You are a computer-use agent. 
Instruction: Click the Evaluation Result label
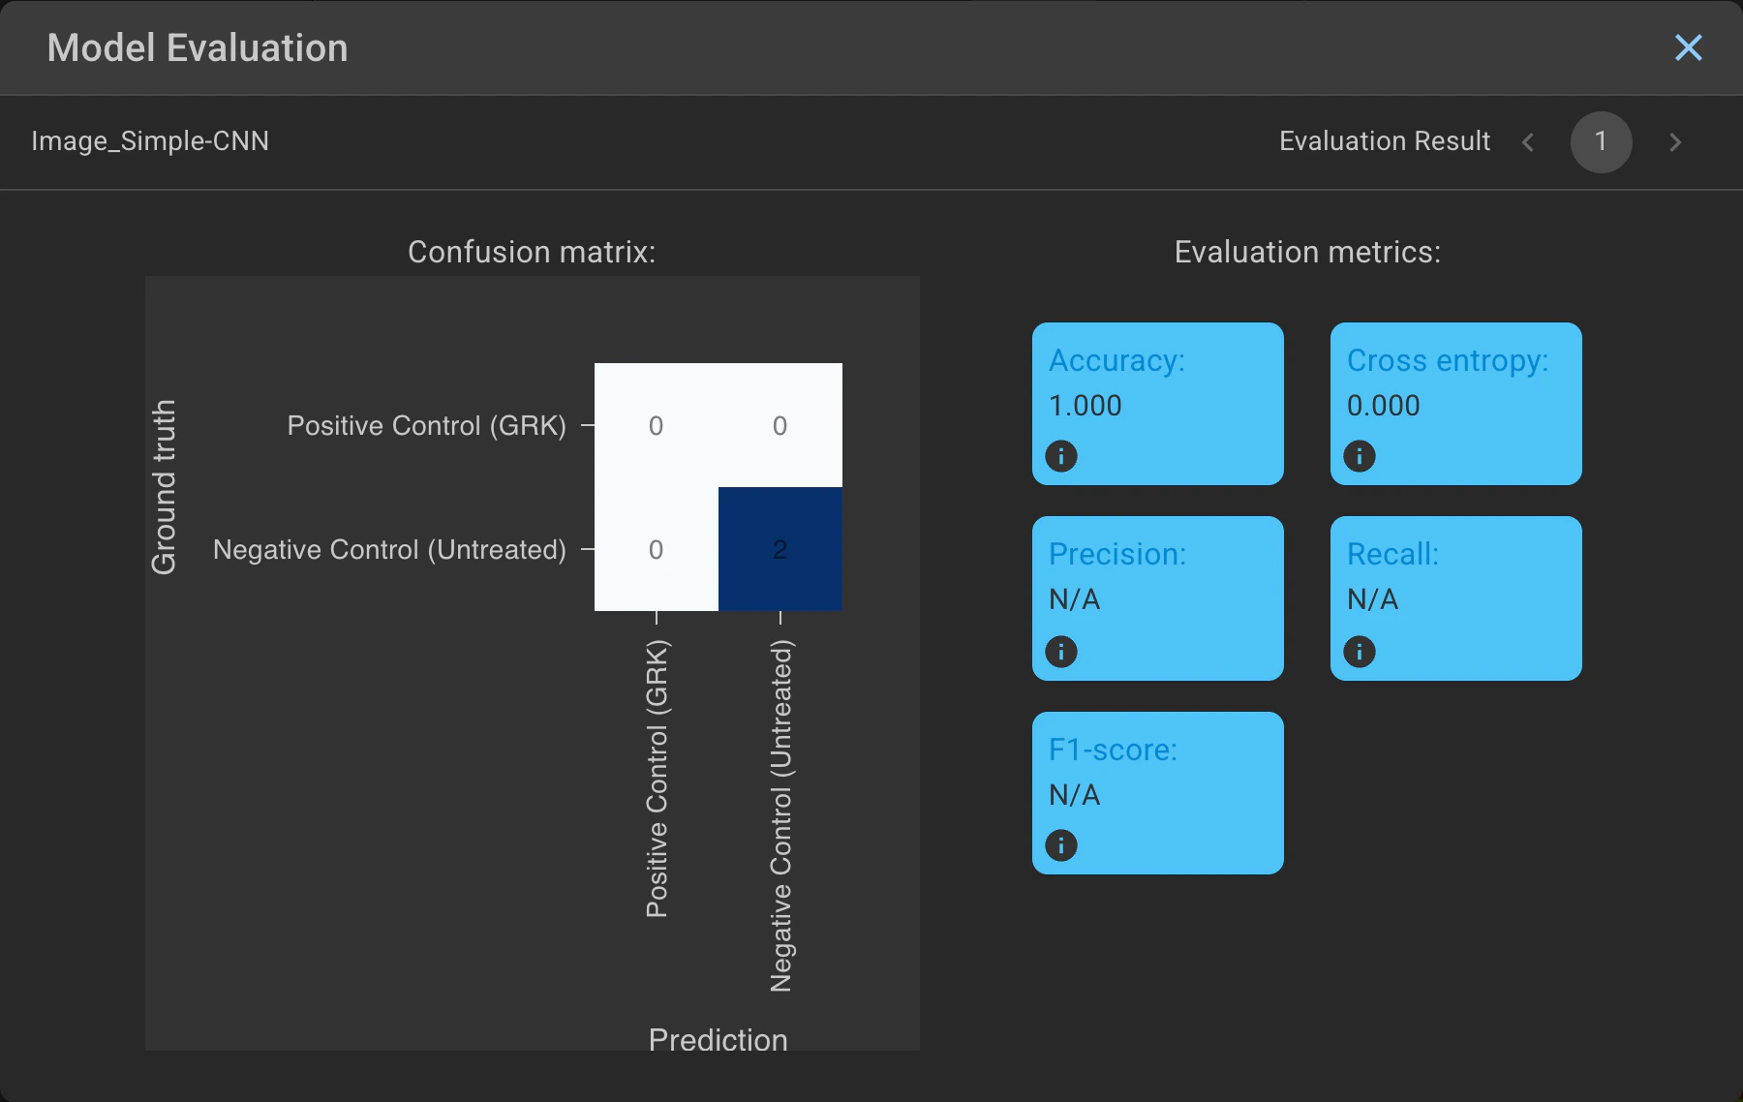(x=1385, y=141)
